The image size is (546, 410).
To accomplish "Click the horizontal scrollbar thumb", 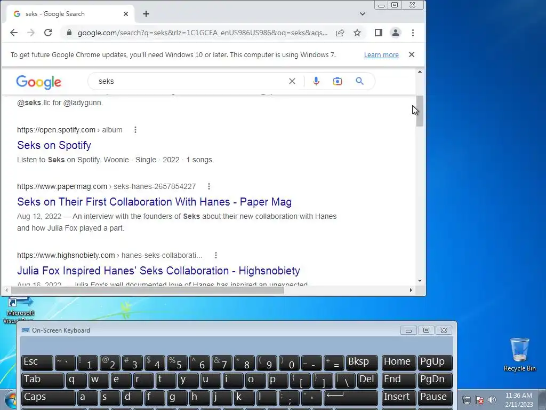I will tap(148, 290).
